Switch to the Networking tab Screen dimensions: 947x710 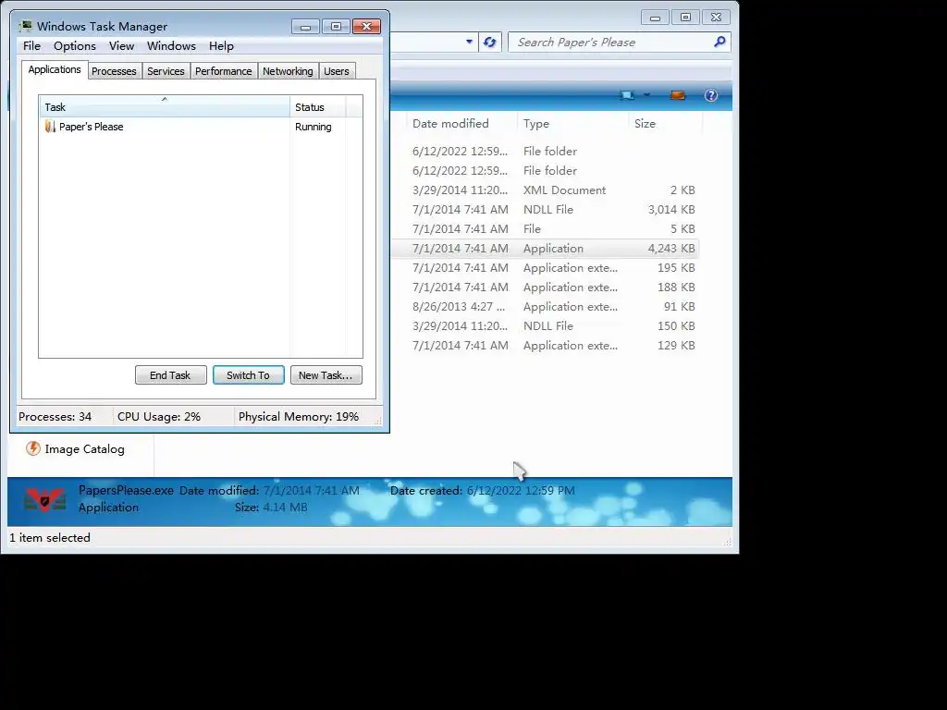point(289,71)
